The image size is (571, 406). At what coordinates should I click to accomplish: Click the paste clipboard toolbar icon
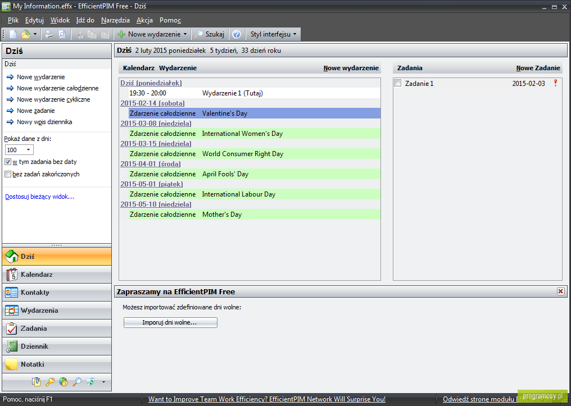click(x=105, y=34)
